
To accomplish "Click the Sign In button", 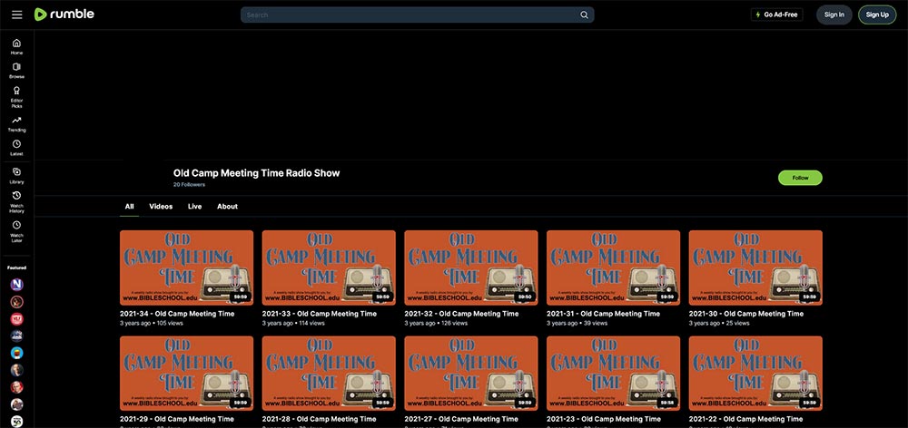I will click(x=834, y=15).
